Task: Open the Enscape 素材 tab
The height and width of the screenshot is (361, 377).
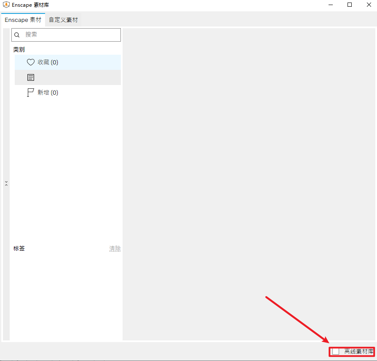Action: tap(23, 20)
